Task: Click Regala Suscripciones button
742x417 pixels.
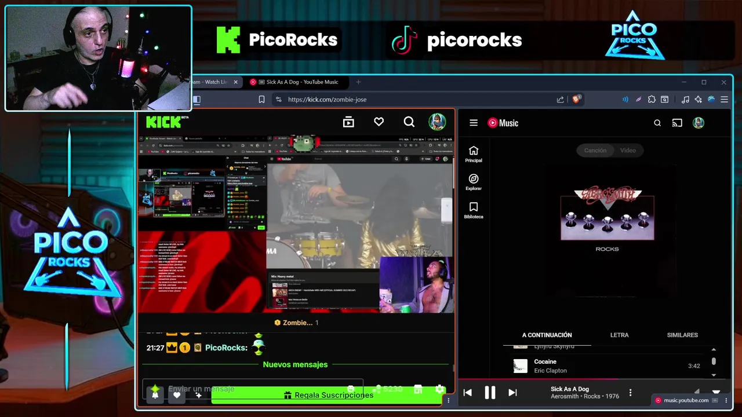Action: [328, 395]
